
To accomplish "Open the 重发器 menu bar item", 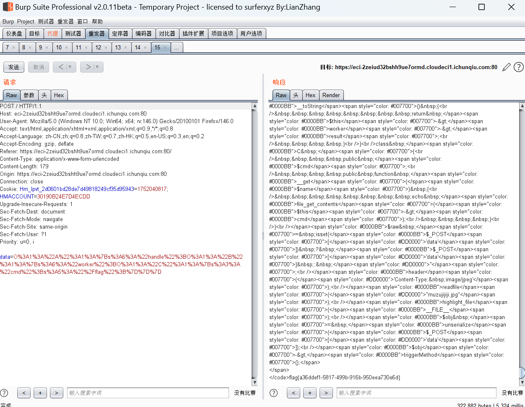I will tap(65, 21).
